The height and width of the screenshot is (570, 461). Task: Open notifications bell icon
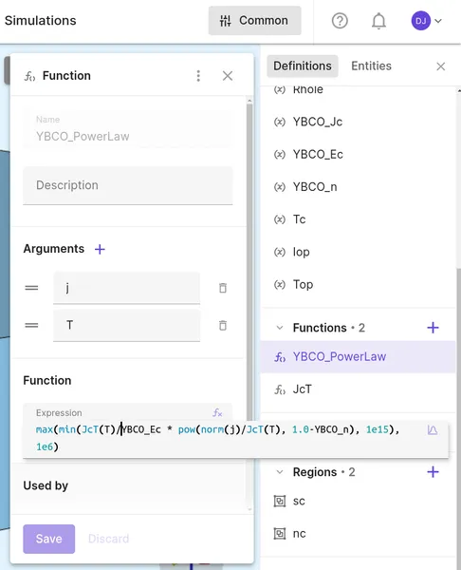(x=378, y=21)
